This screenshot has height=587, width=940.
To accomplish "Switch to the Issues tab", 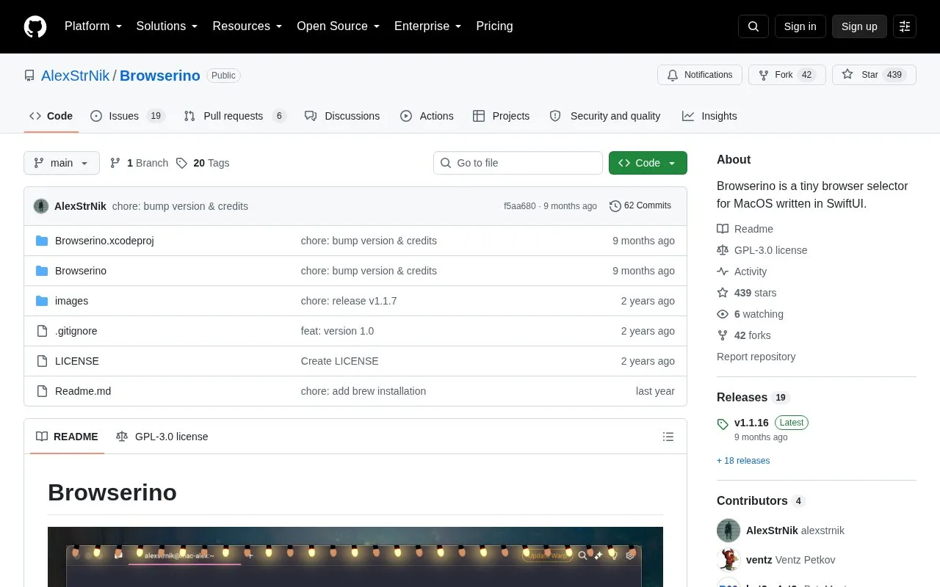I will point(127,116).
